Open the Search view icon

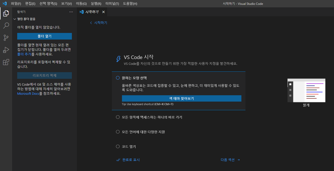click(6, 26)
